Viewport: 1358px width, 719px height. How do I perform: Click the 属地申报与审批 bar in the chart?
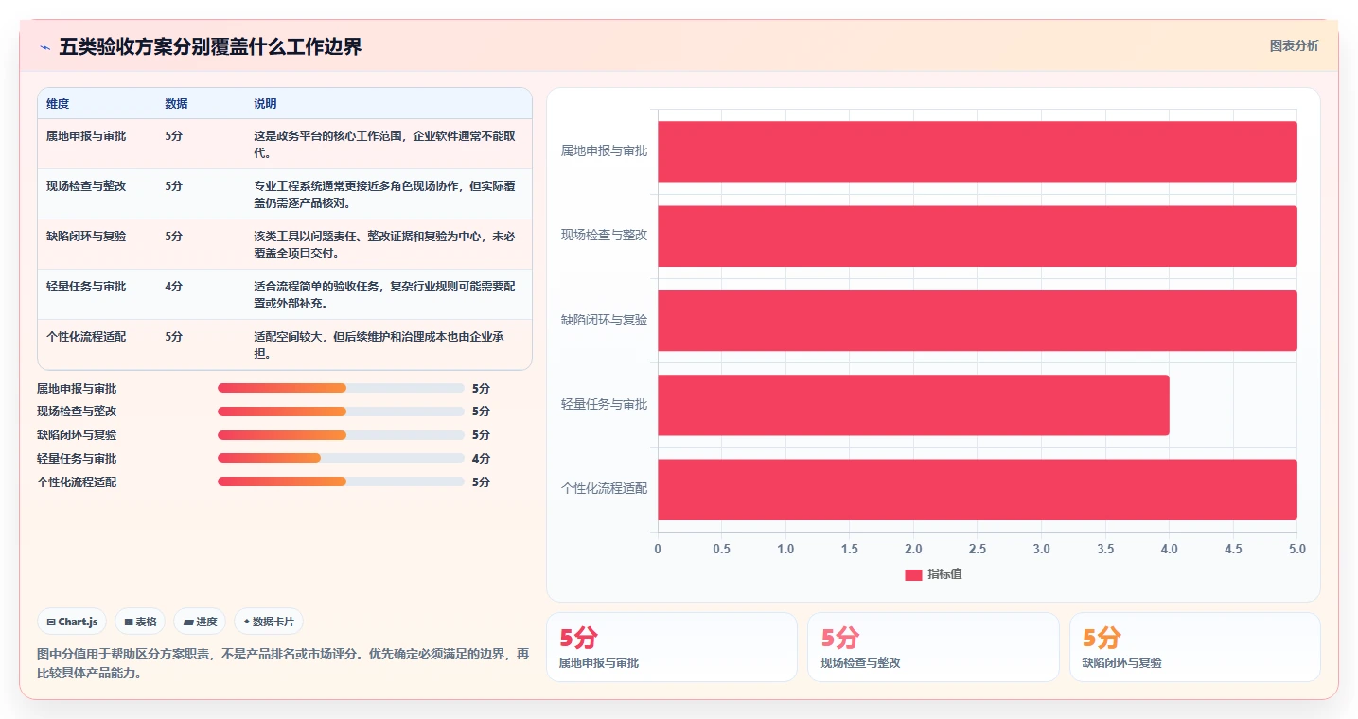978,151
